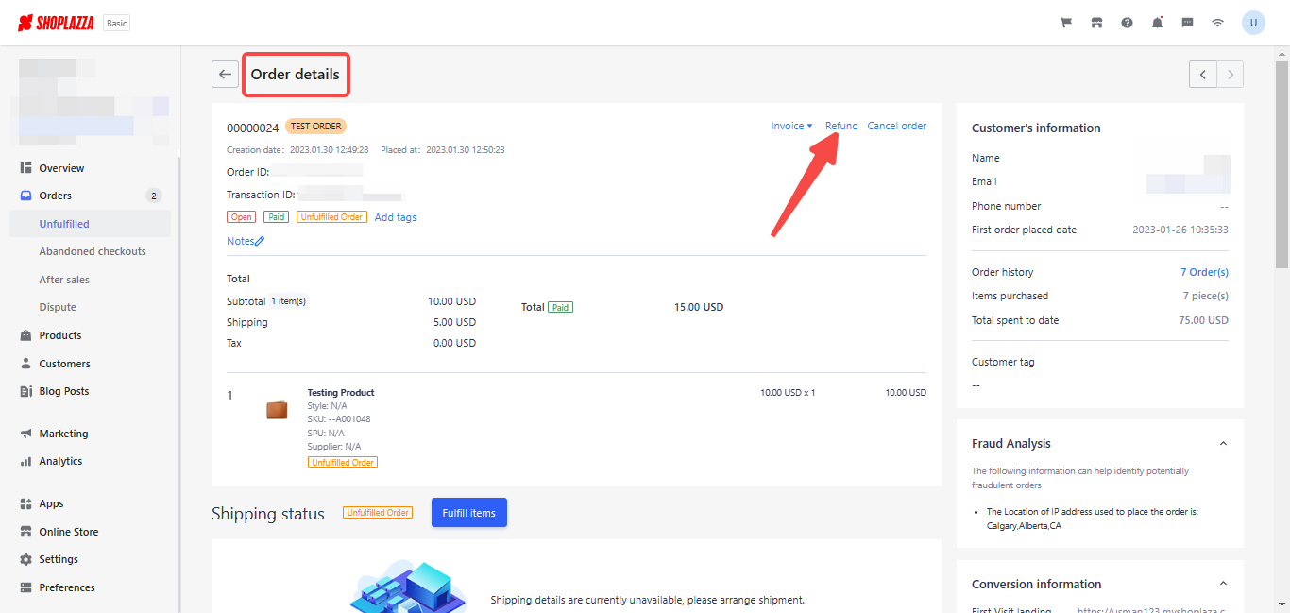Open the storefront icon in the top bar
Viewport: 1290px width, 613px height.
pyautogui.click(x=1096, y=23)
